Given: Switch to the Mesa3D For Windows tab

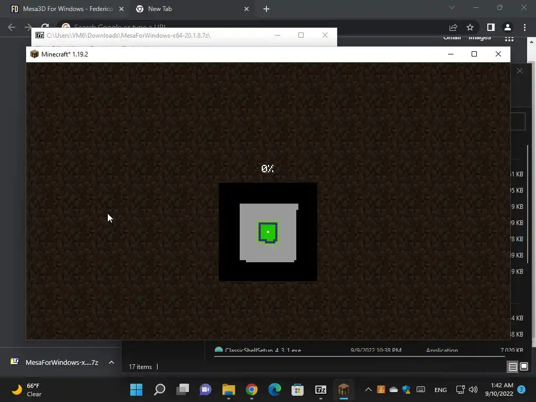Looking at the screenshot, I should 62,9.
